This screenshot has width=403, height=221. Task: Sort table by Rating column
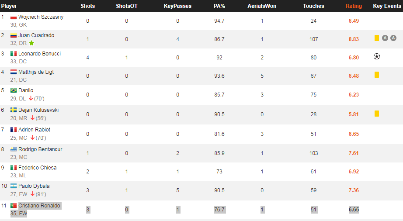pyautogui.click(x=354, y=6)
